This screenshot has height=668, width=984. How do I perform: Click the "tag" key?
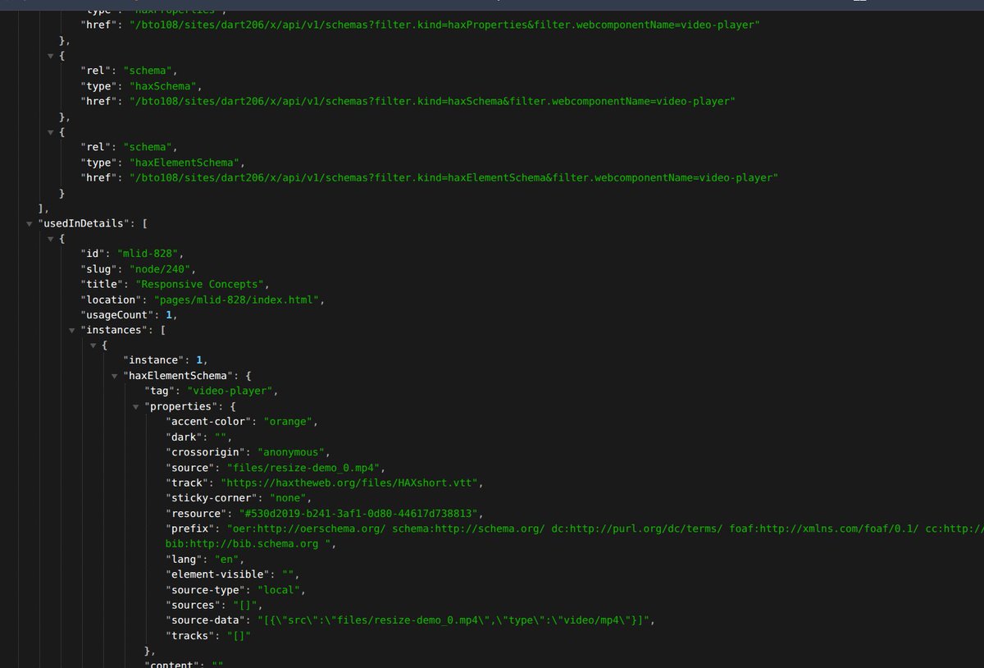point(159,391)
